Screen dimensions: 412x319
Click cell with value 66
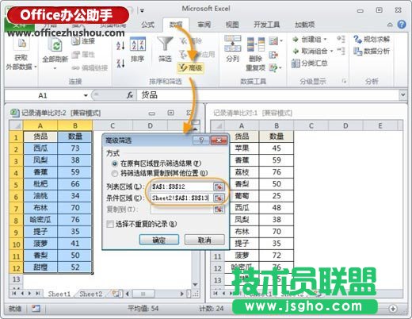coord(75,184)
